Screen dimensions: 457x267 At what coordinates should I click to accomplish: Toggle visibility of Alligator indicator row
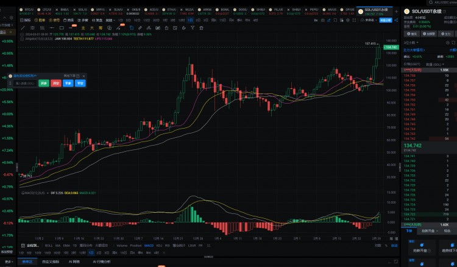22,38
